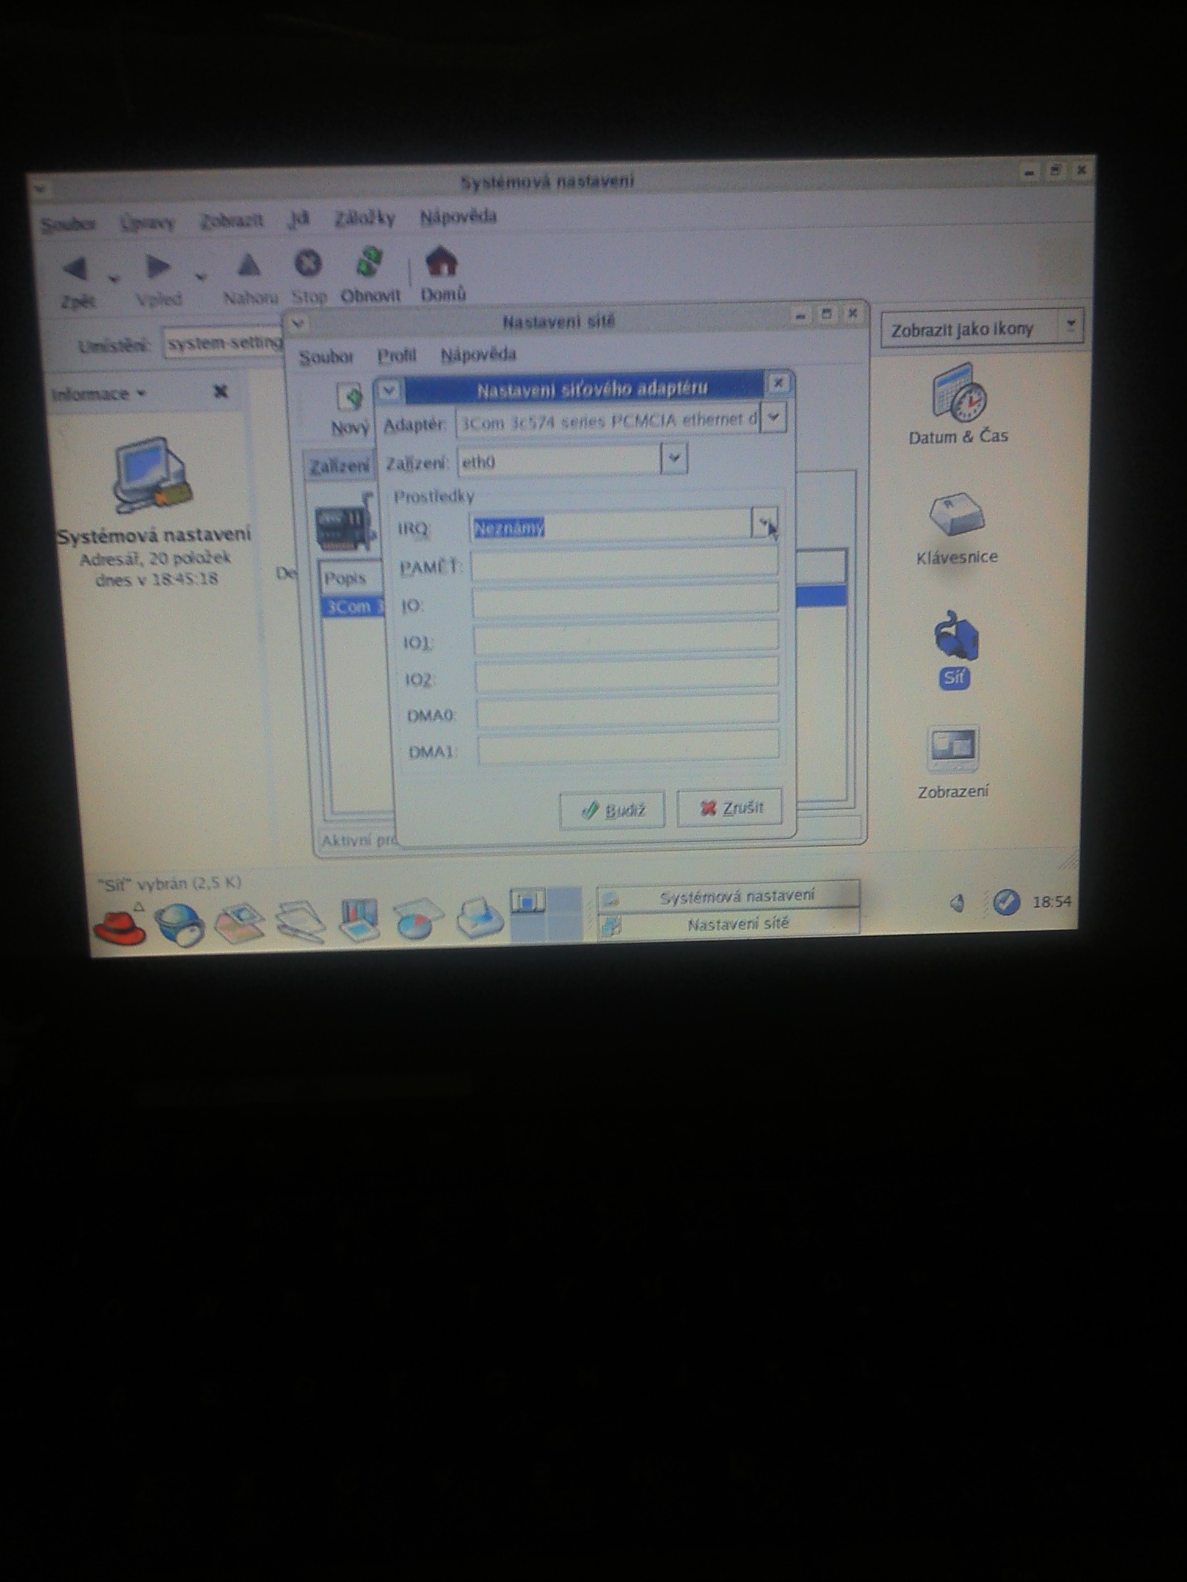Go home with the Domů icon
1187x1582 pixels.
point(441,262)
